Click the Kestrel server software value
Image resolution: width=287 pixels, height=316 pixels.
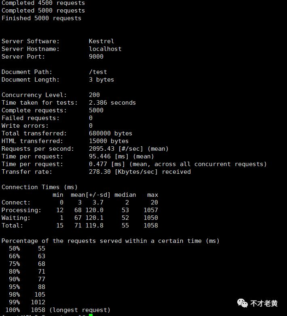pyautogui.click(x=101, y=41)
